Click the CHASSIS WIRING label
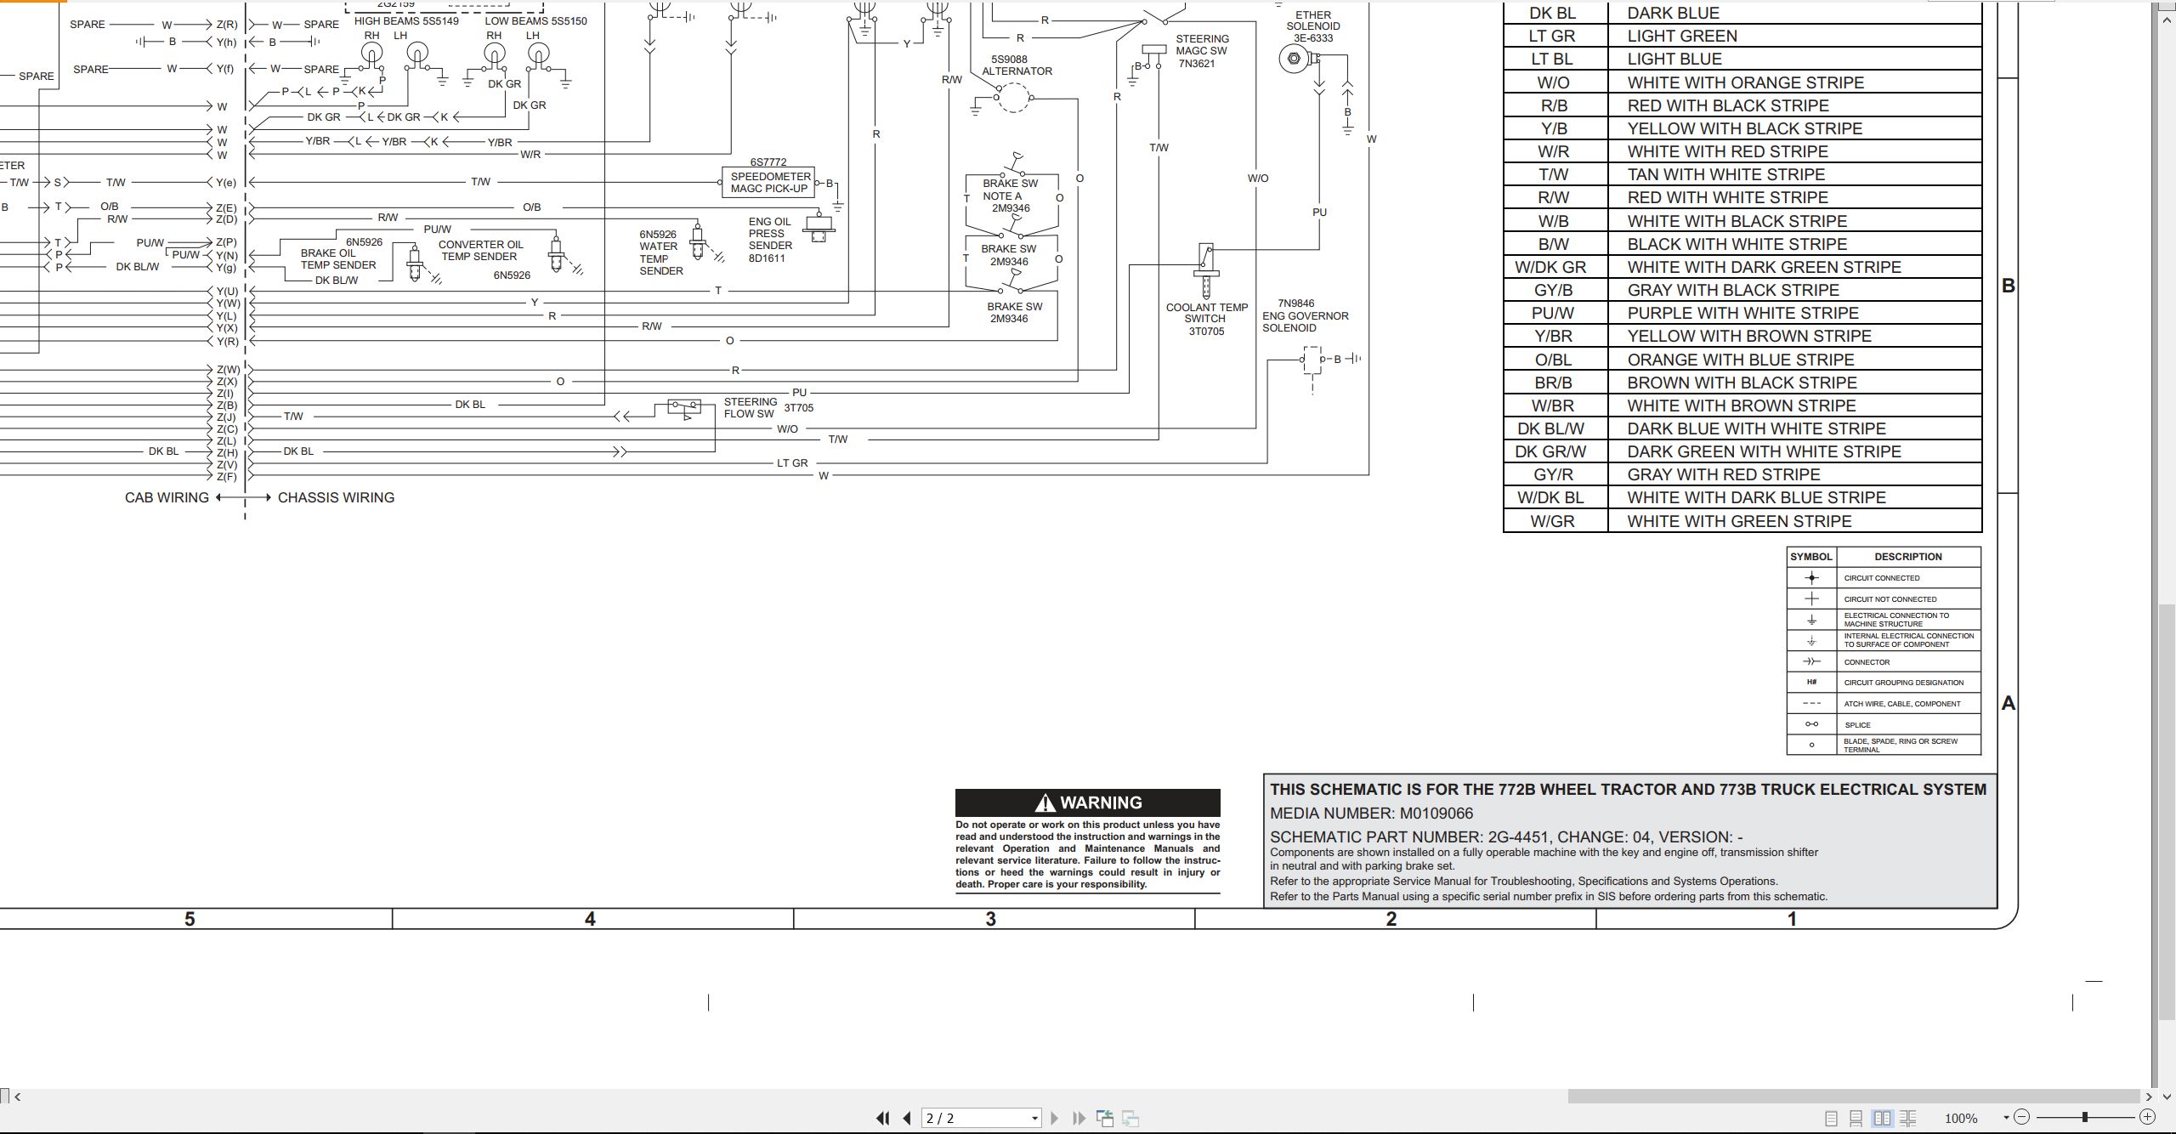Screen dimensions: 2176x1134 coord(336,497)
